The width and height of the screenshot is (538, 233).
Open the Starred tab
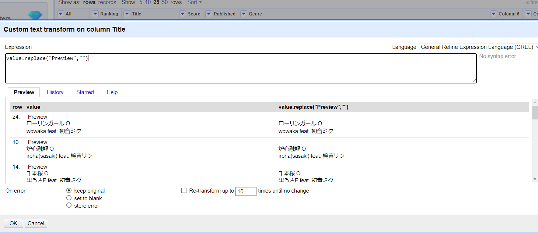tap(85, 92)
